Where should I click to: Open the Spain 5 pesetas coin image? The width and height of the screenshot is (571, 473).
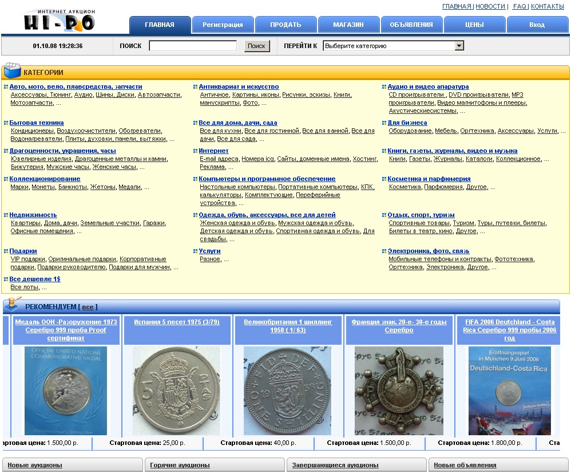[176, 391]
